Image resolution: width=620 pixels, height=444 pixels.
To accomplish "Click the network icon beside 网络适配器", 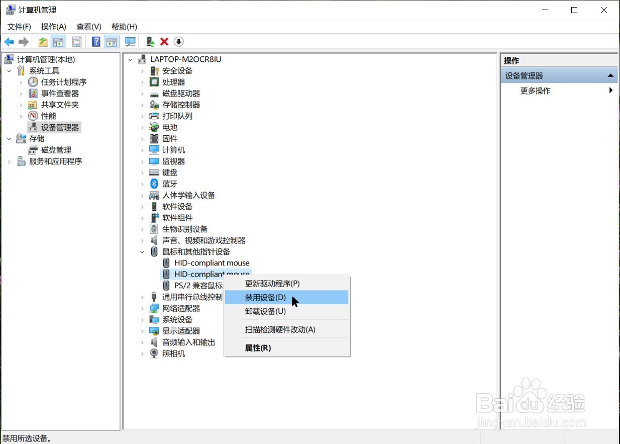I will point(154,308).
